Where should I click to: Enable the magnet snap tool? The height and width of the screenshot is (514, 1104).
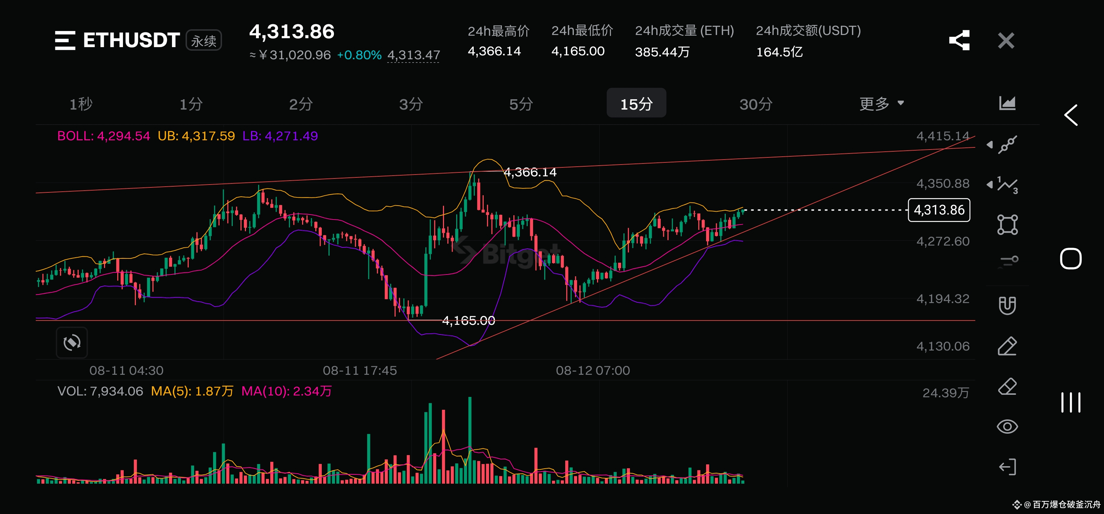pos(1007,306)
